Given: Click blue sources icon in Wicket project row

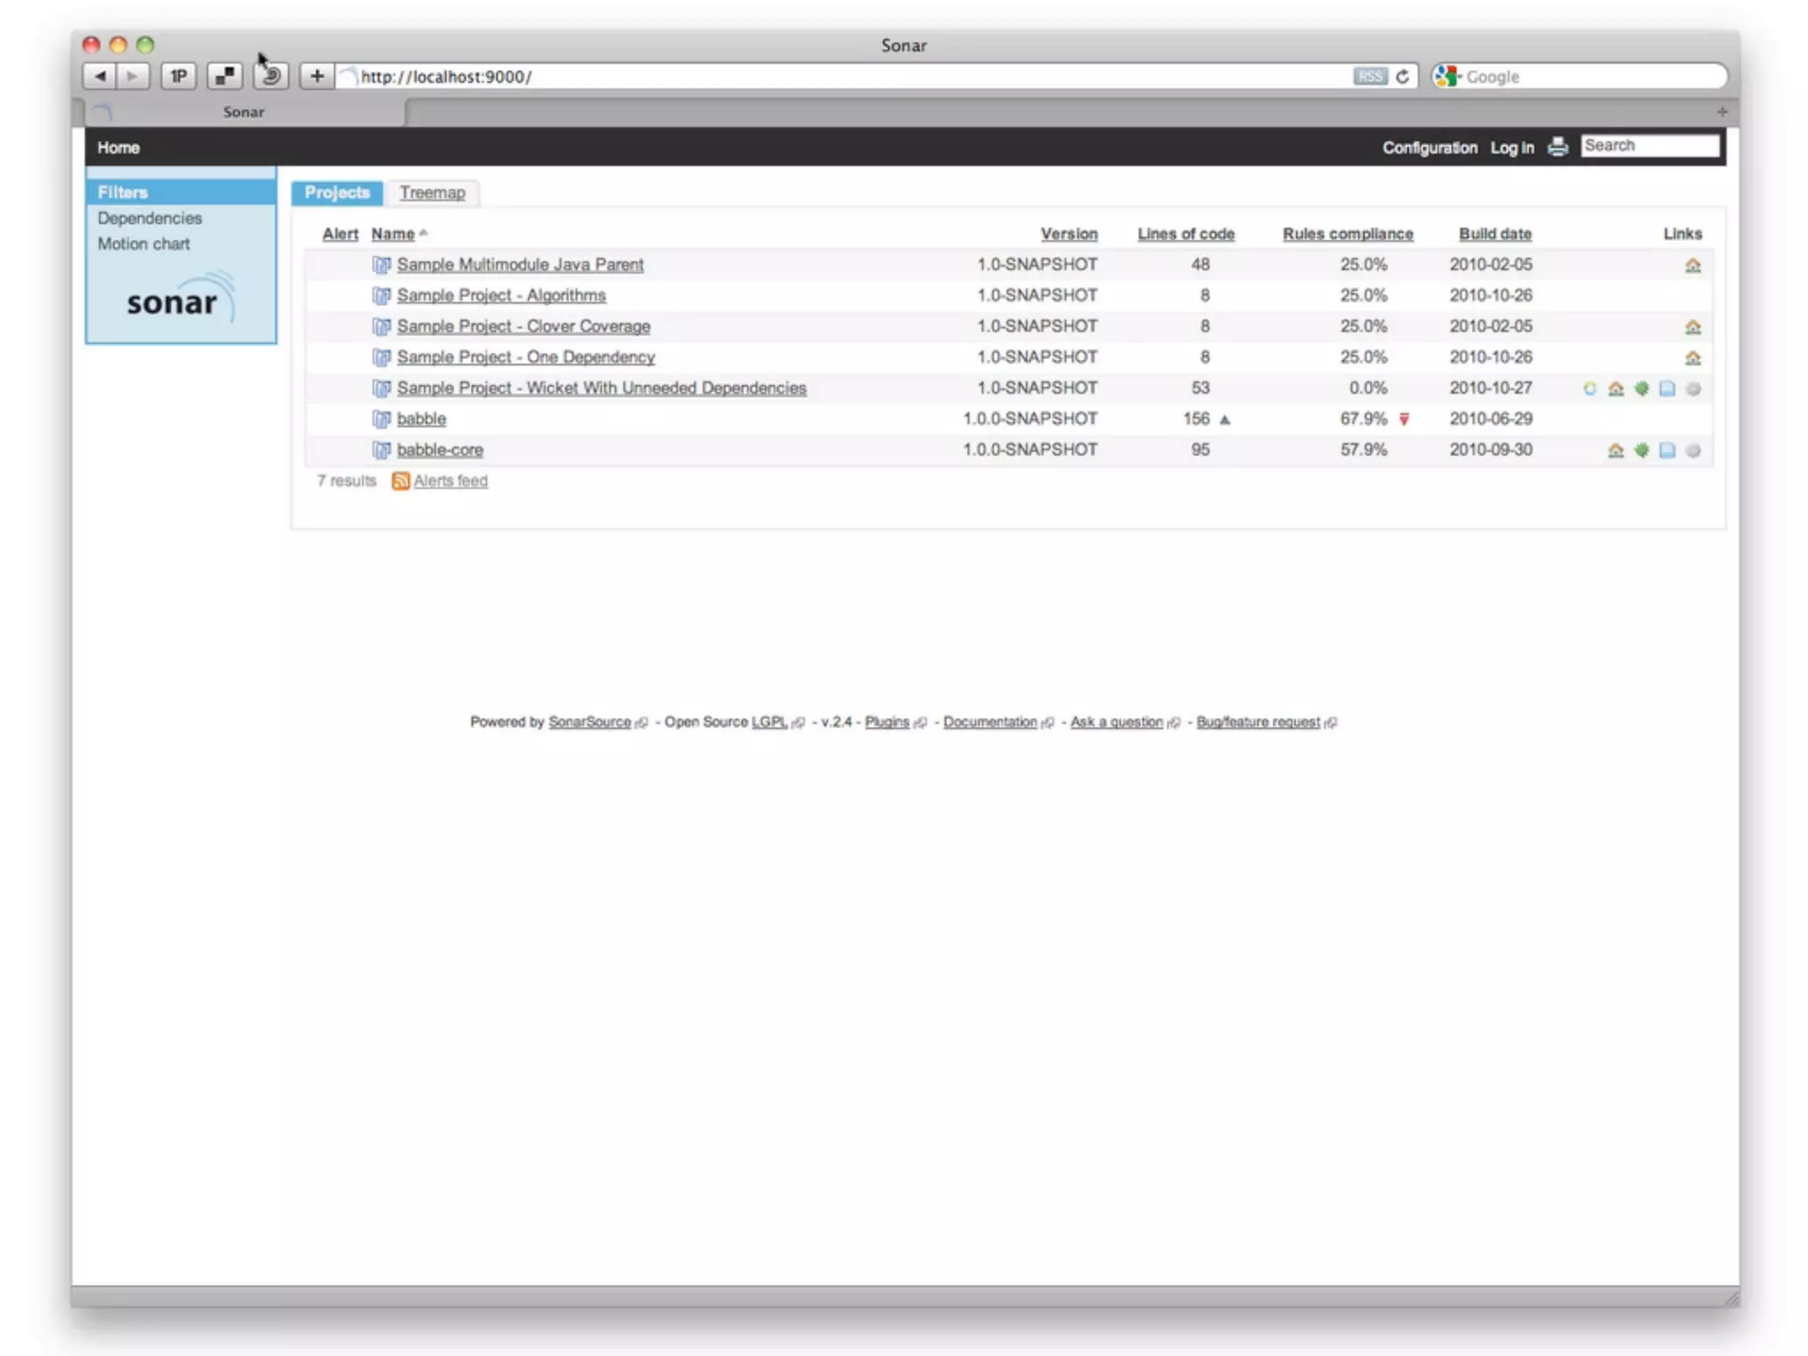Looking at the screenshot, I should pyautogui.click(x=1667, y=388).
